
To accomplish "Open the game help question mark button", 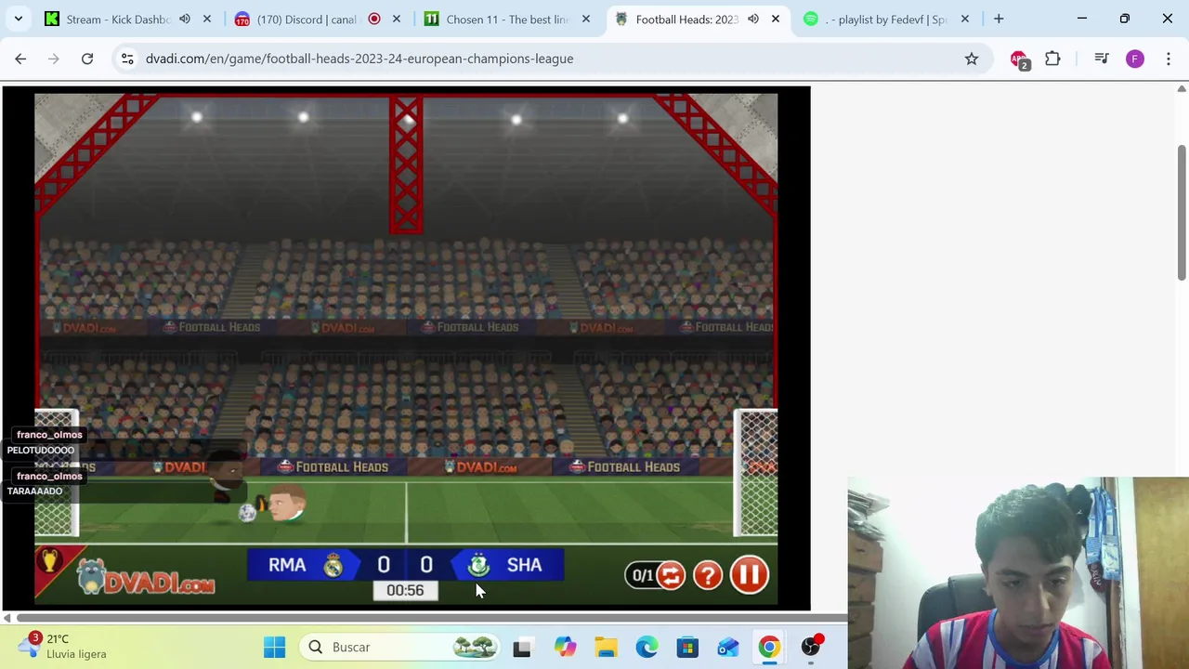I will (708, 576).
